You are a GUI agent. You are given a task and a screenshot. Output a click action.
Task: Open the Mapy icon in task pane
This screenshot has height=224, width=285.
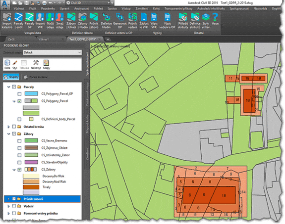click(x=47, y=65)
